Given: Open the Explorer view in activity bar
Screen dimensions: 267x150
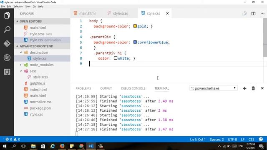Looking at the screenshot, I should (7, 15).
